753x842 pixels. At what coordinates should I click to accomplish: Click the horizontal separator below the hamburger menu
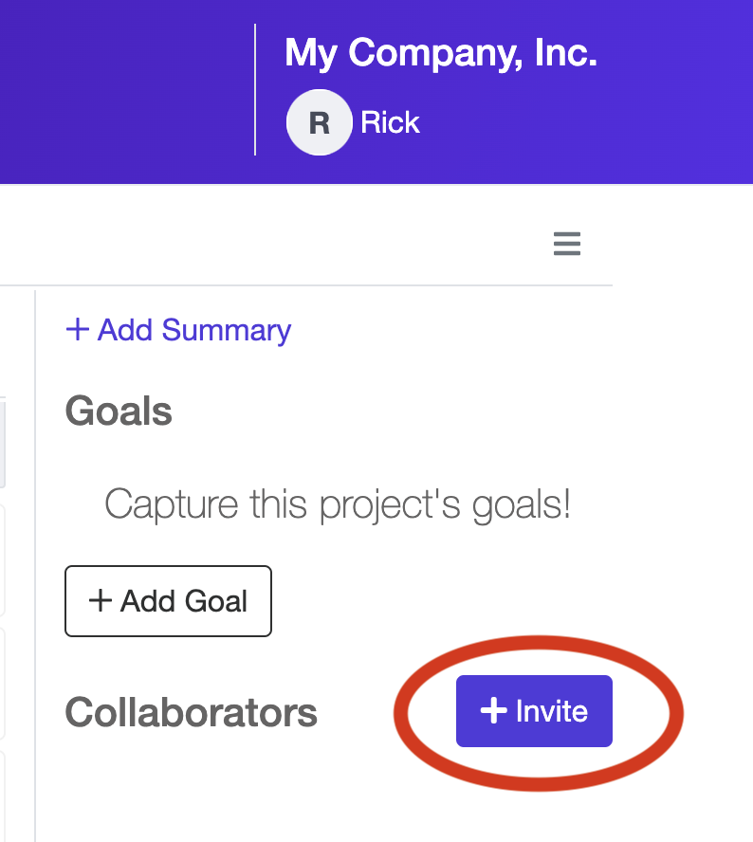(x=306, y=285)
